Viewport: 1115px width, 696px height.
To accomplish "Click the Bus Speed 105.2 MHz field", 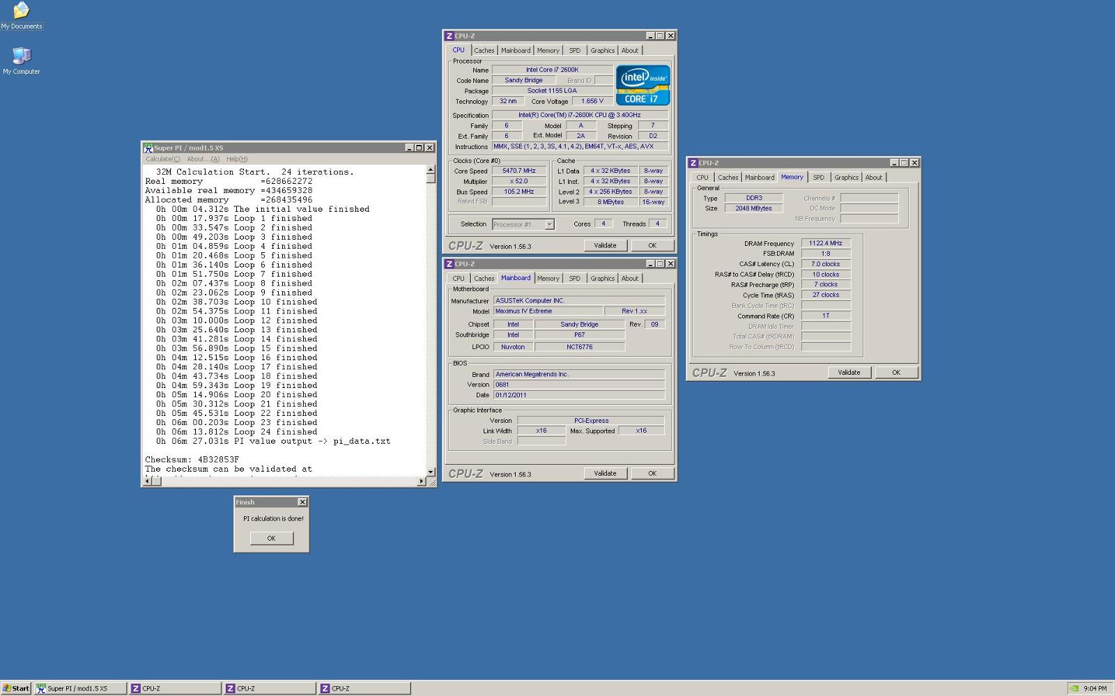I will (519, 192).
